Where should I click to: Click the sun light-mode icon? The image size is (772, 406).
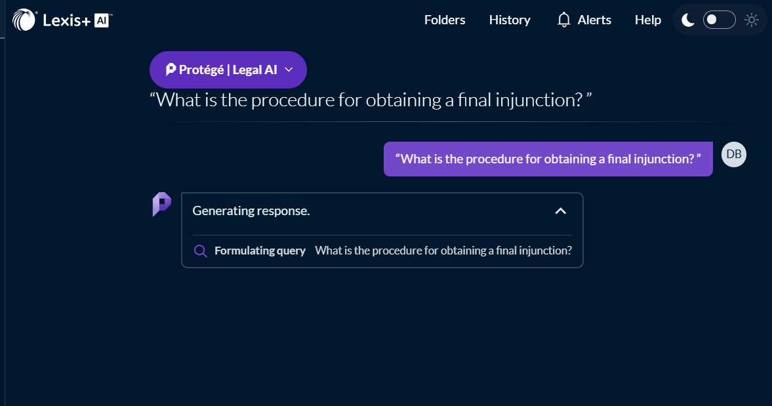pyautogui.click(x=752, y=20)
